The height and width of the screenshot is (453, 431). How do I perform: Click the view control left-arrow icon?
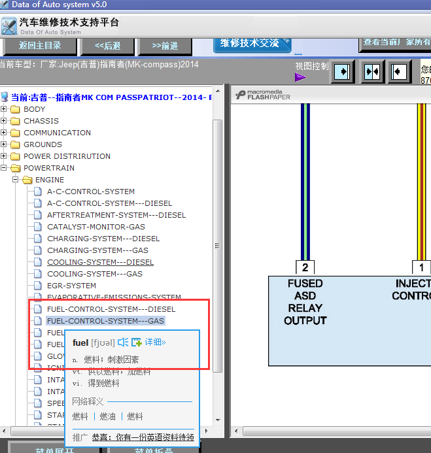click(399, 71)
